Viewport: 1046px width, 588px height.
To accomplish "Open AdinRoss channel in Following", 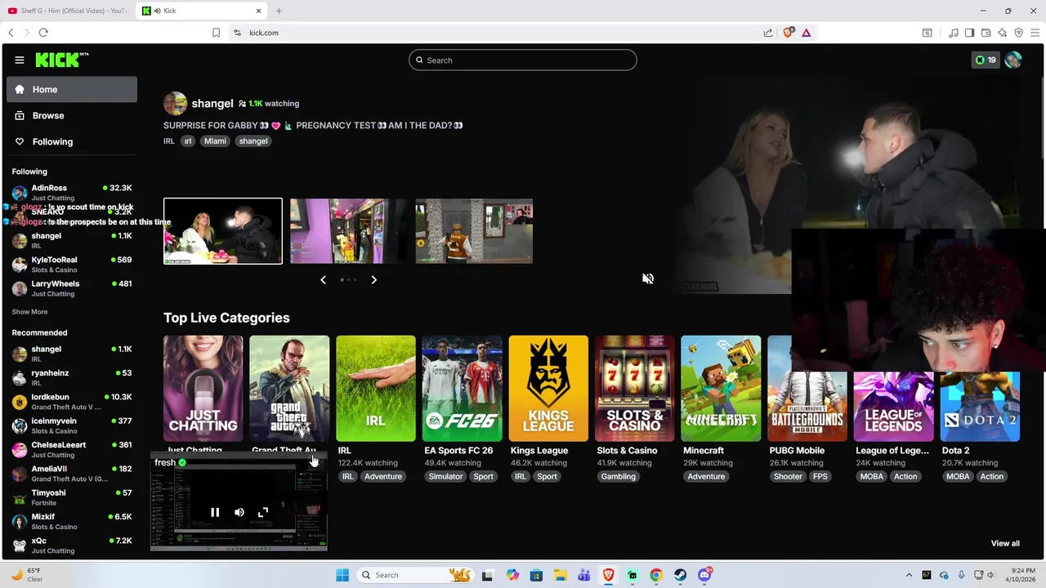I will click(x=72, y=192).
